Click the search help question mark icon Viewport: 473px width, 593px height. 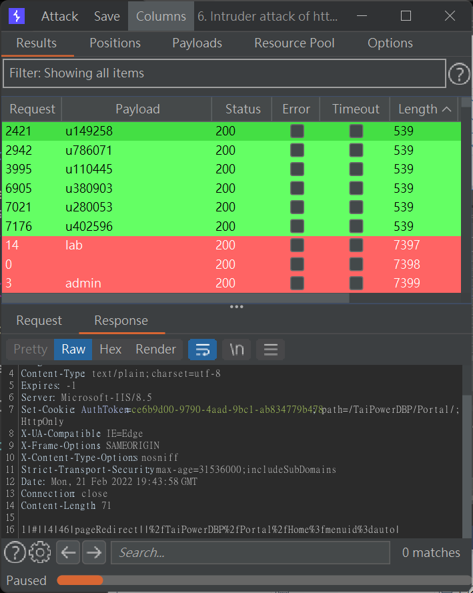[15, 552]
